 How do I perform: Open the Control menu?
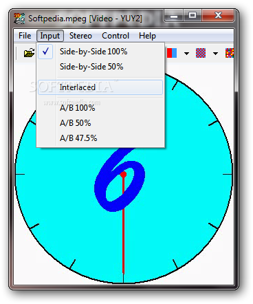click(x=115, y=36)
